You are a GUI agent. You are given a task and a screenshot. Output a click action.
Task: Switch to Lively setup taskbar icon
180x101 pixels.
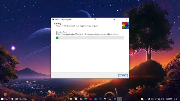pos(120,99)
